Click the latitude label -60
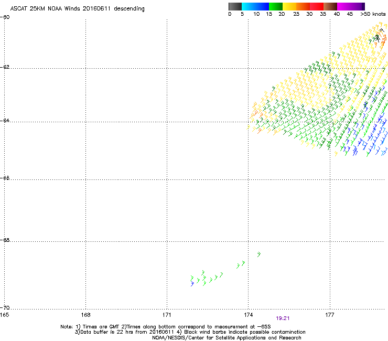 pyautogui.click(x=5, y=17)
